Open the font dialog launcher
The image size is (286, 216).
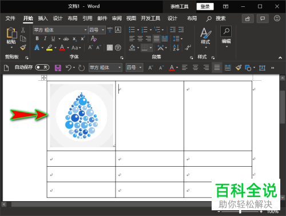(x=122, y=58)
